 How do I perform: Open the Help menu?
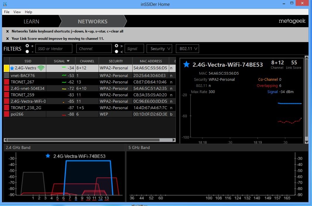point(28,12)
